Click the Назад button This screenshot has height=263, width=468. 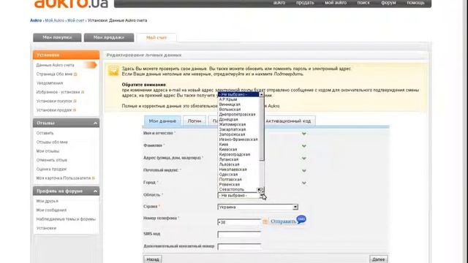153,259
